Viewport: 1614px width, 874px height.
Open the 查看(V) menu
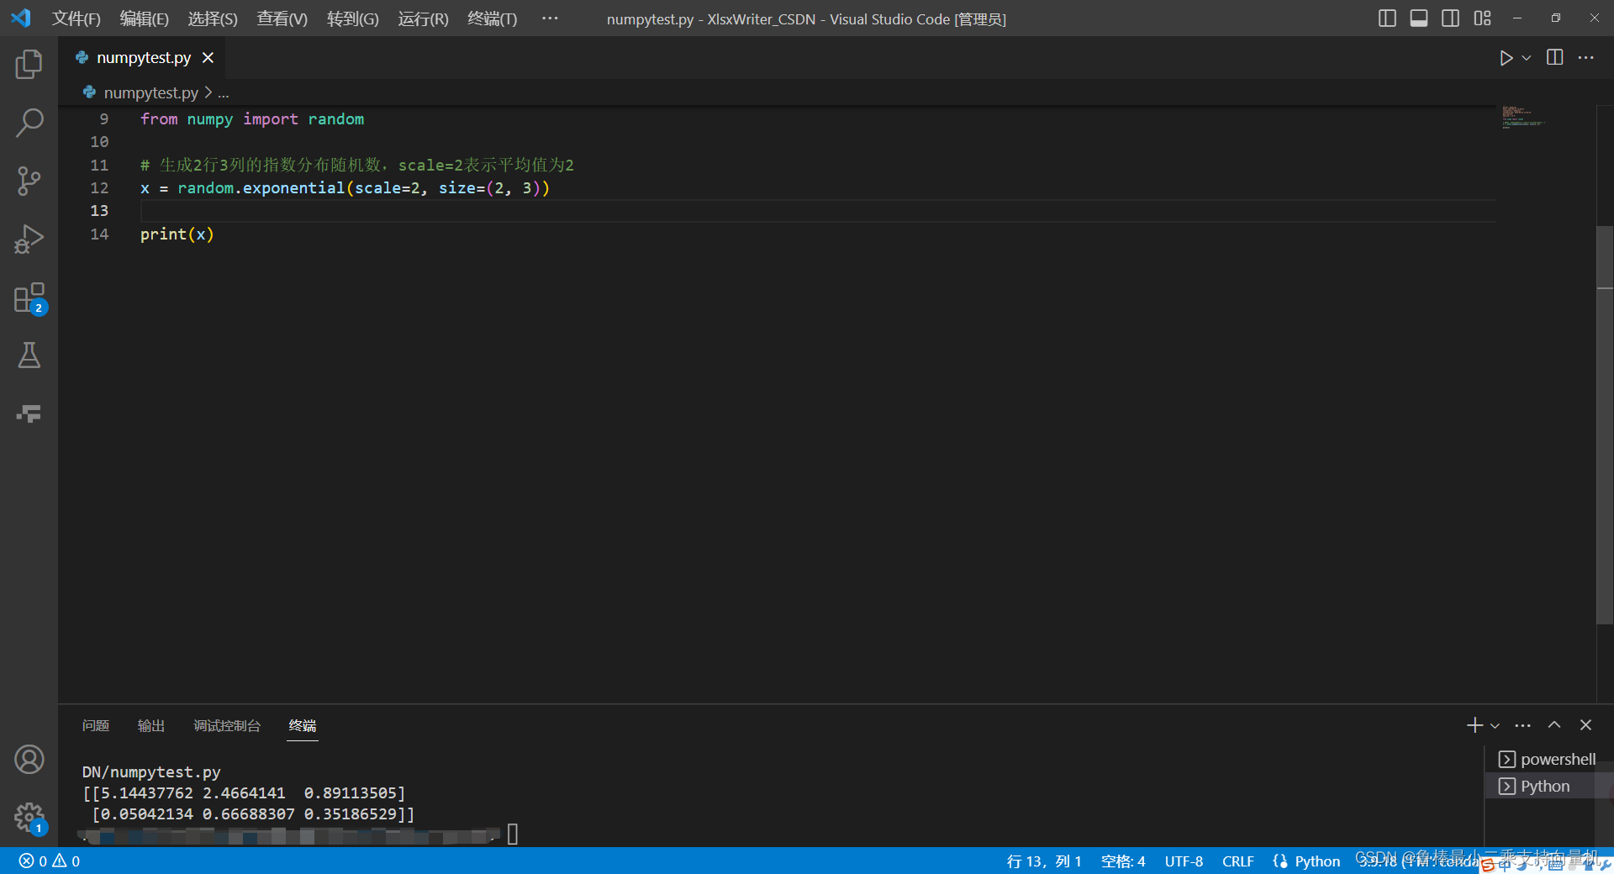click(282, 18)
